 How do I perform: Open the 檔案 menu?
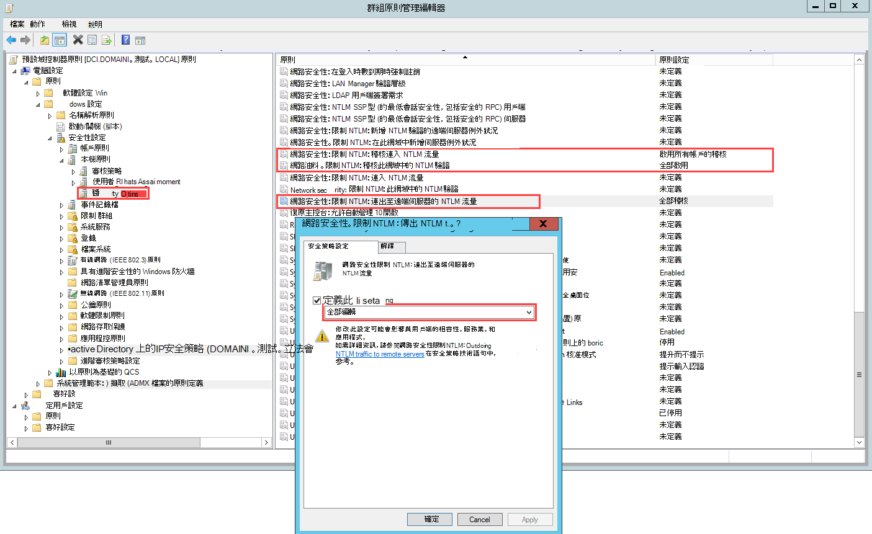click(x=17, y=24)
